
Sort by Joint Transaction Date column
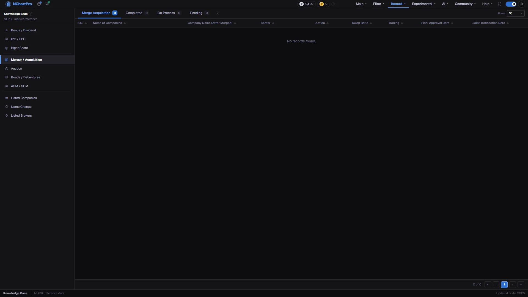(491, 23)
